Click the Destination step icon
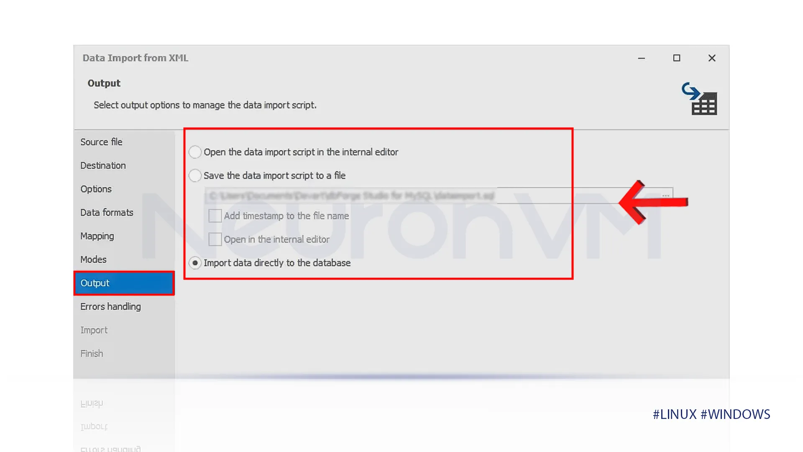This screenshot has width=803, height=452. point(103,165)
